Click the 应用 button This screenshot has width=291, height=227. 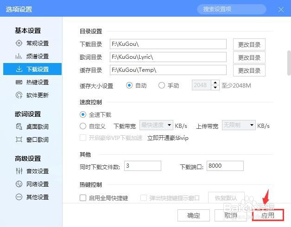(x=268, y=215)
